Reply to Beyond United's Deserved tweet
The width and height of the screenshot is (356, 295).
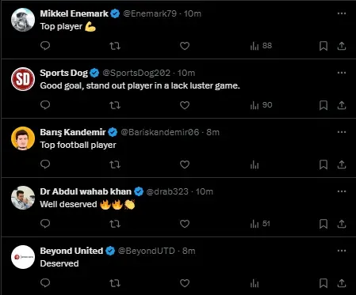[x=45, y=283]
